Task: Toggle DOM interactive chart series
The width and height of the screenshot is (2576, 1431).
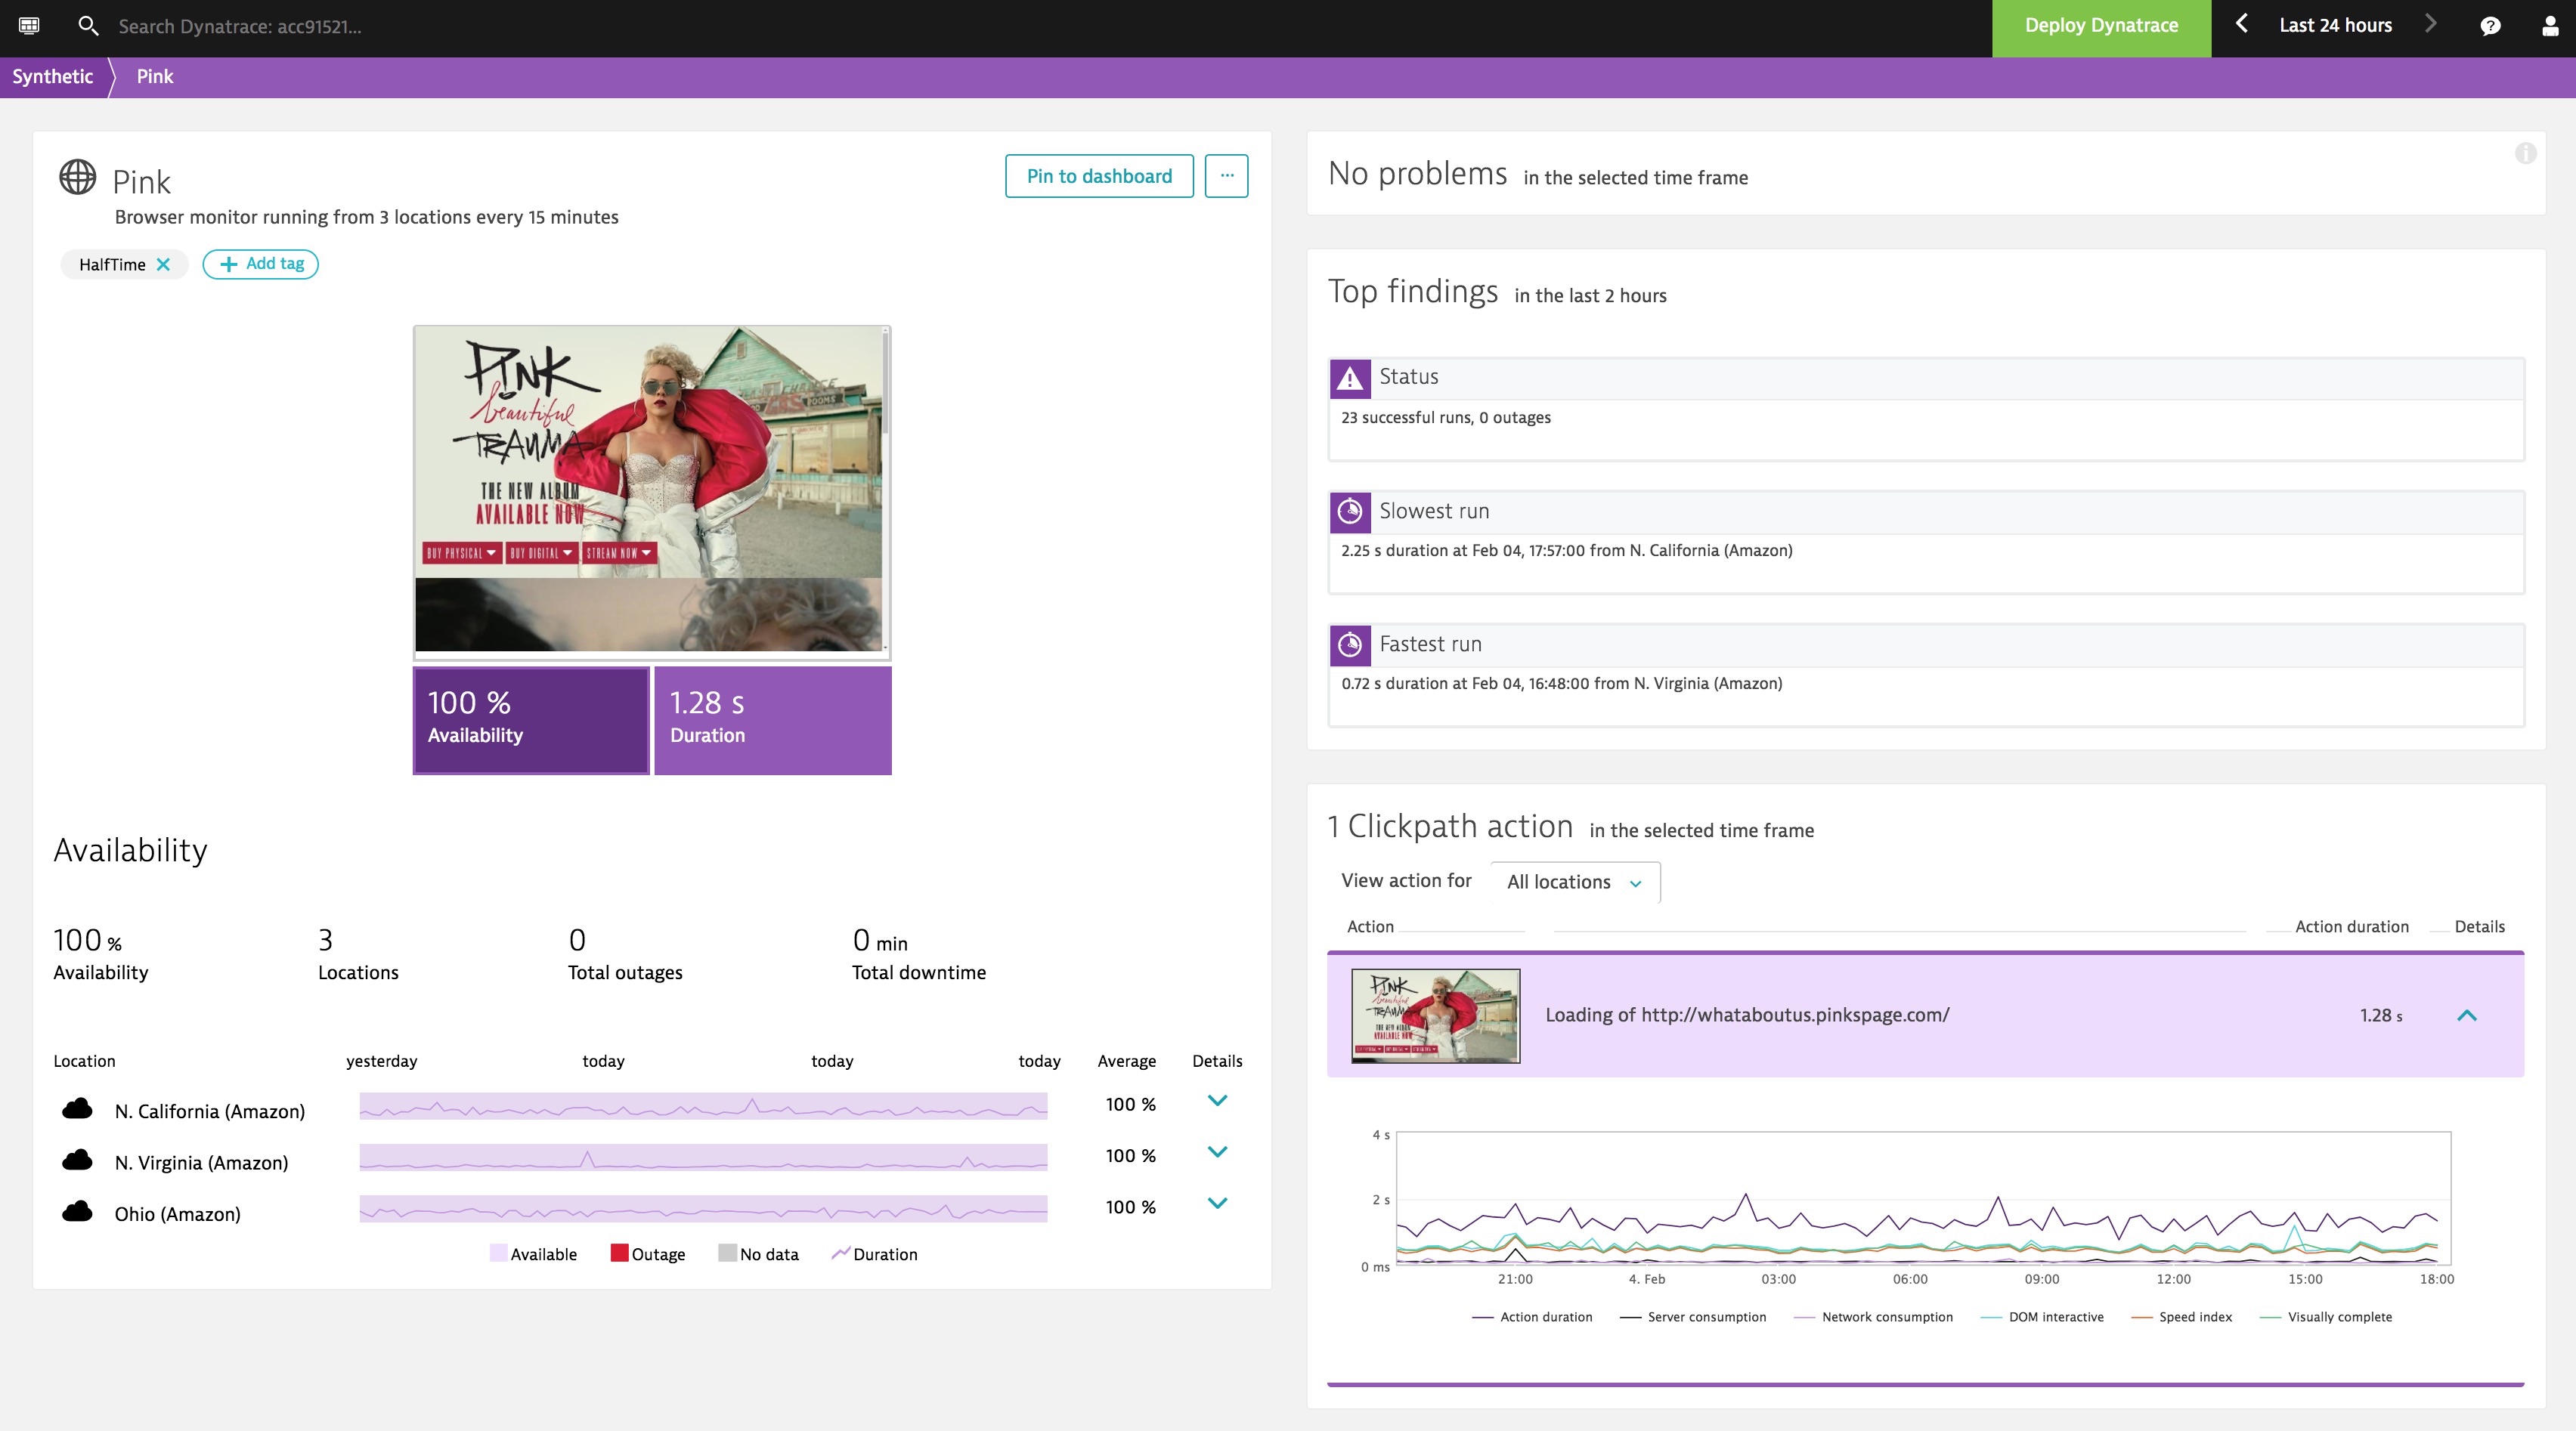Action: point(2042,1317)
